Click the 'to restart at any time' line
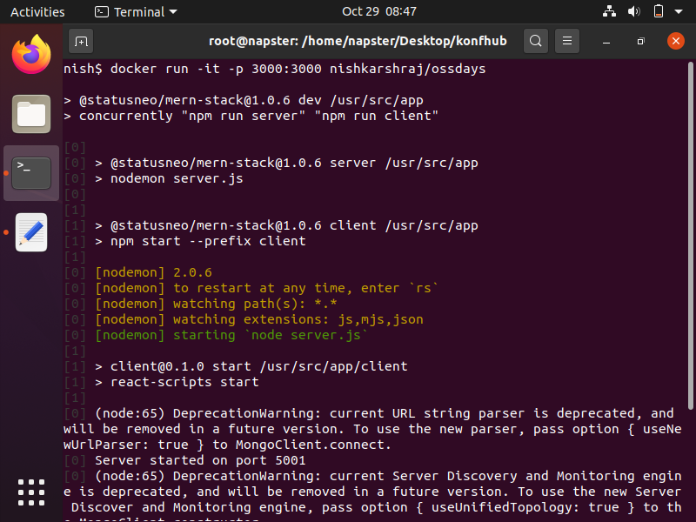 [x=267, y=289]
